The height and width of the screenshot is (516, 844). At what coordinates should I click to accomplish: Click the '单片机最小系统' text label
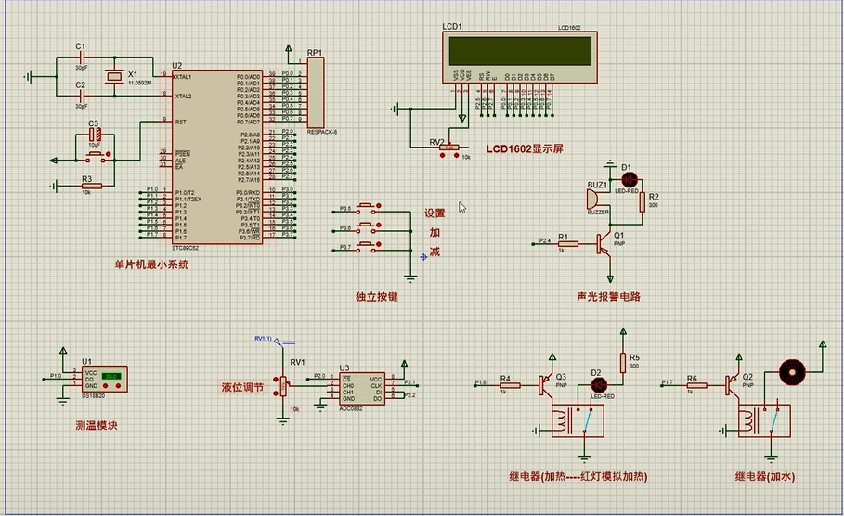coord(150,264)
